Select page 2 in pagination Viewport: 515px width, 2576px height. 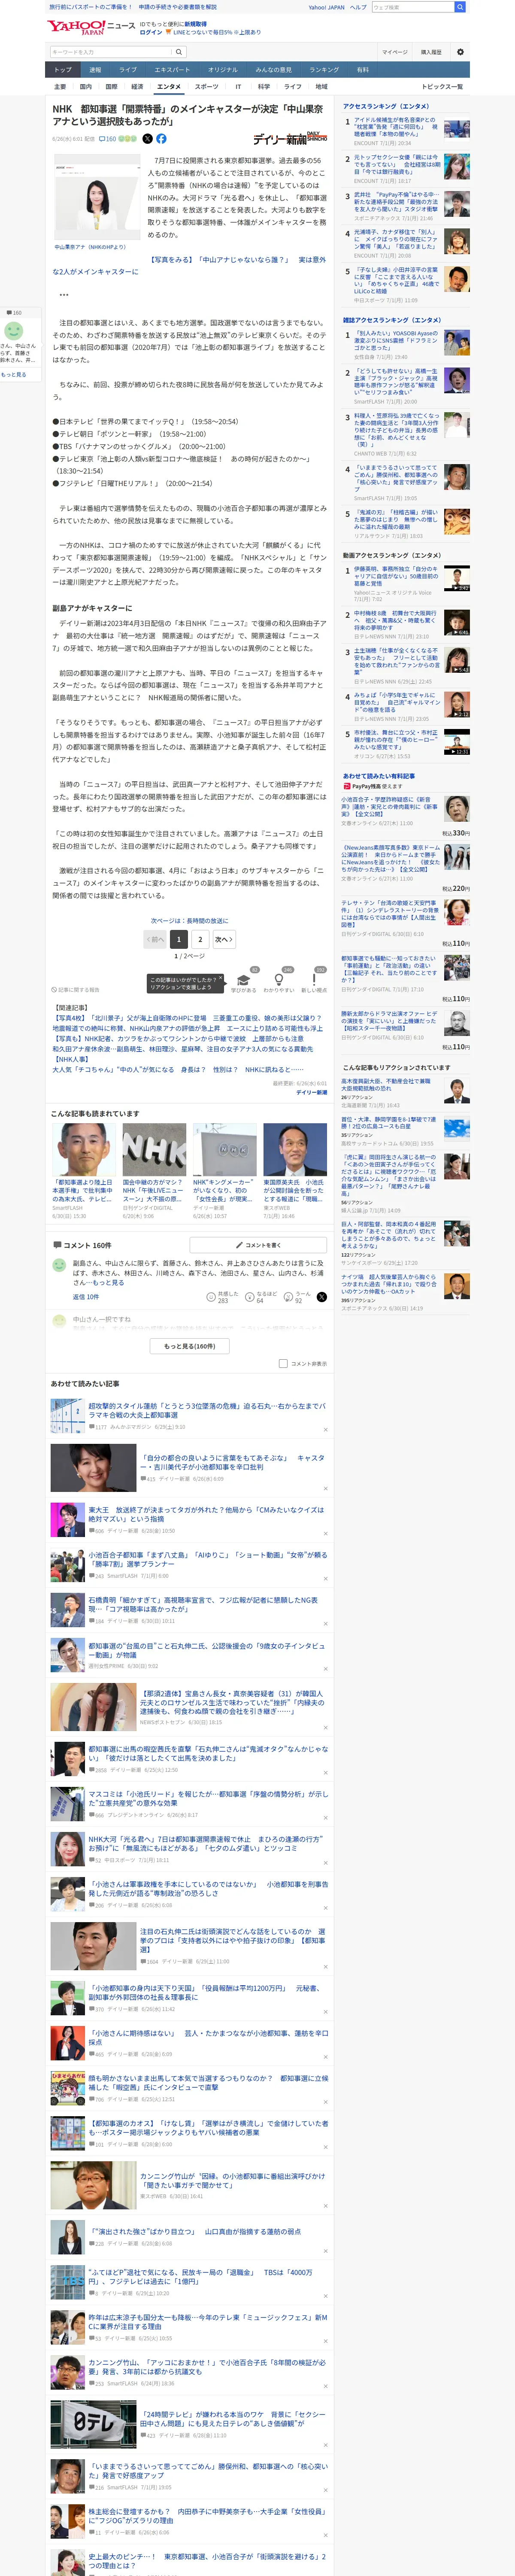(x=201, y=939)
